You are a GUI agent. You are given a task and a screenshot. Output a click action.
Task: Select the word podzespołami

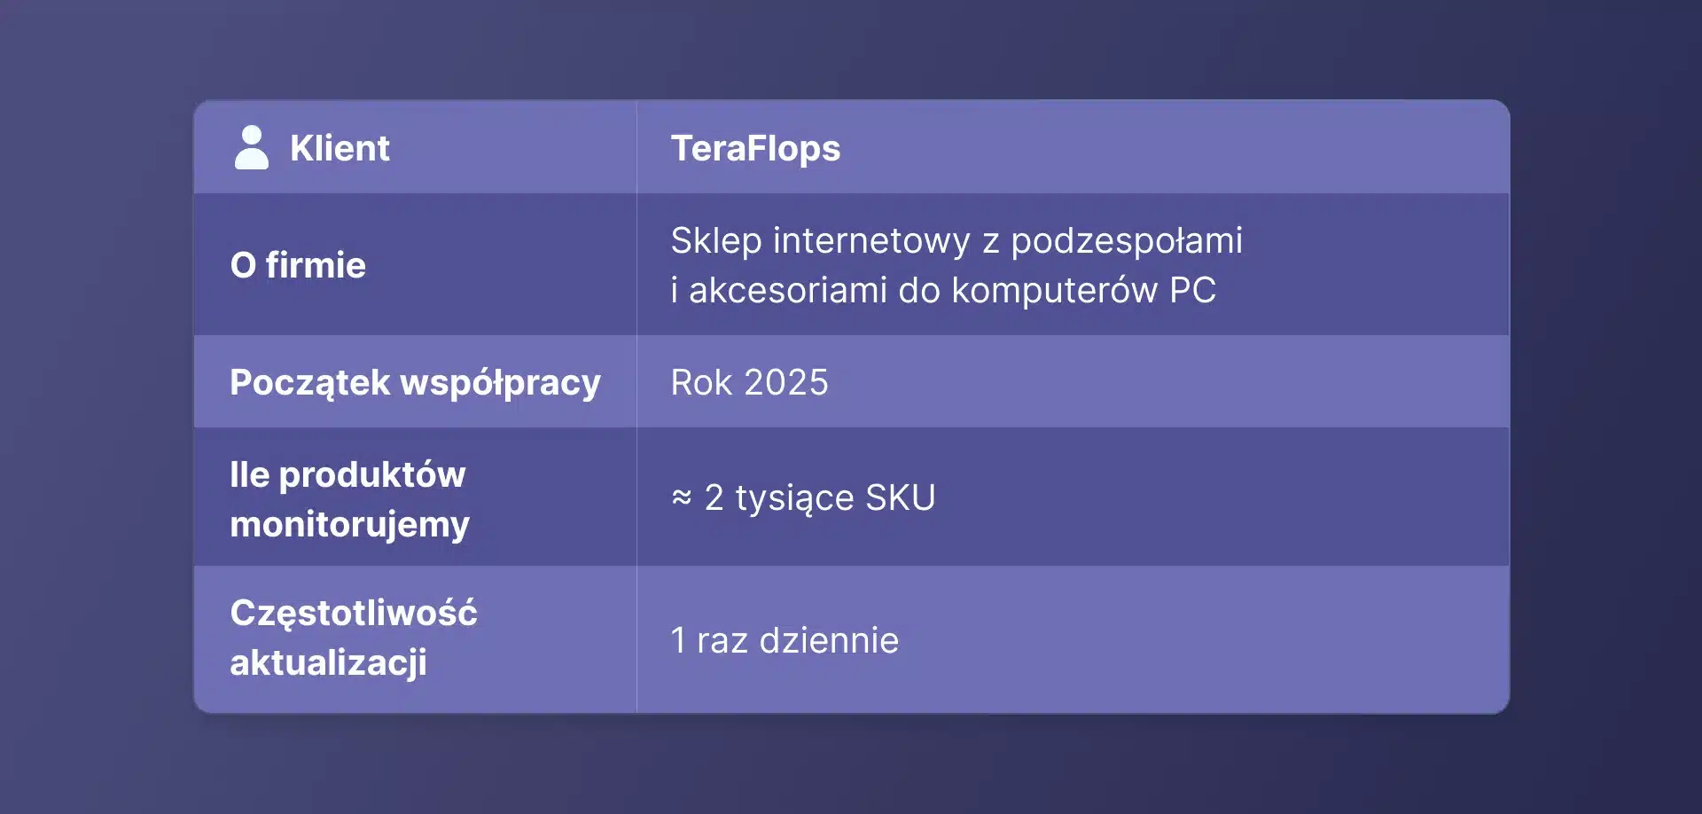tap(1126, 241)
